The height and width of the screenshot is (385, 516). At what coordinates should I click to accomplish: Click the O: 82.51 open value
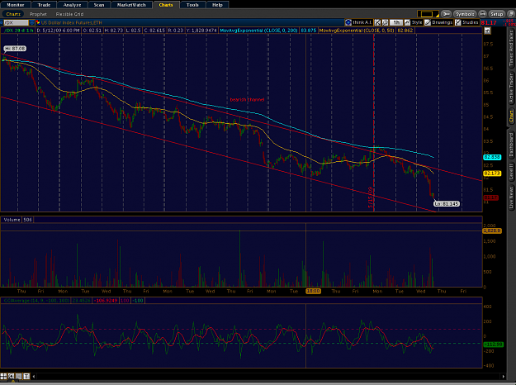(x=92, y=31)
